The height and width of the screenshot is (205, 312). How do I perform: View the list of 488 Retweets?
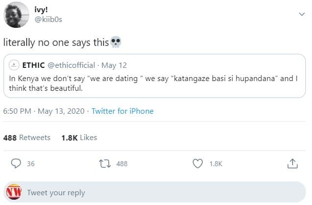click(27, 138)
